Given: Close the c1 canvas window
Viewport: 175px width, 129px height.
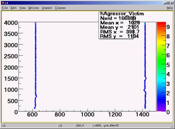Looking at the screenshot, I should (x=172, y=3).
